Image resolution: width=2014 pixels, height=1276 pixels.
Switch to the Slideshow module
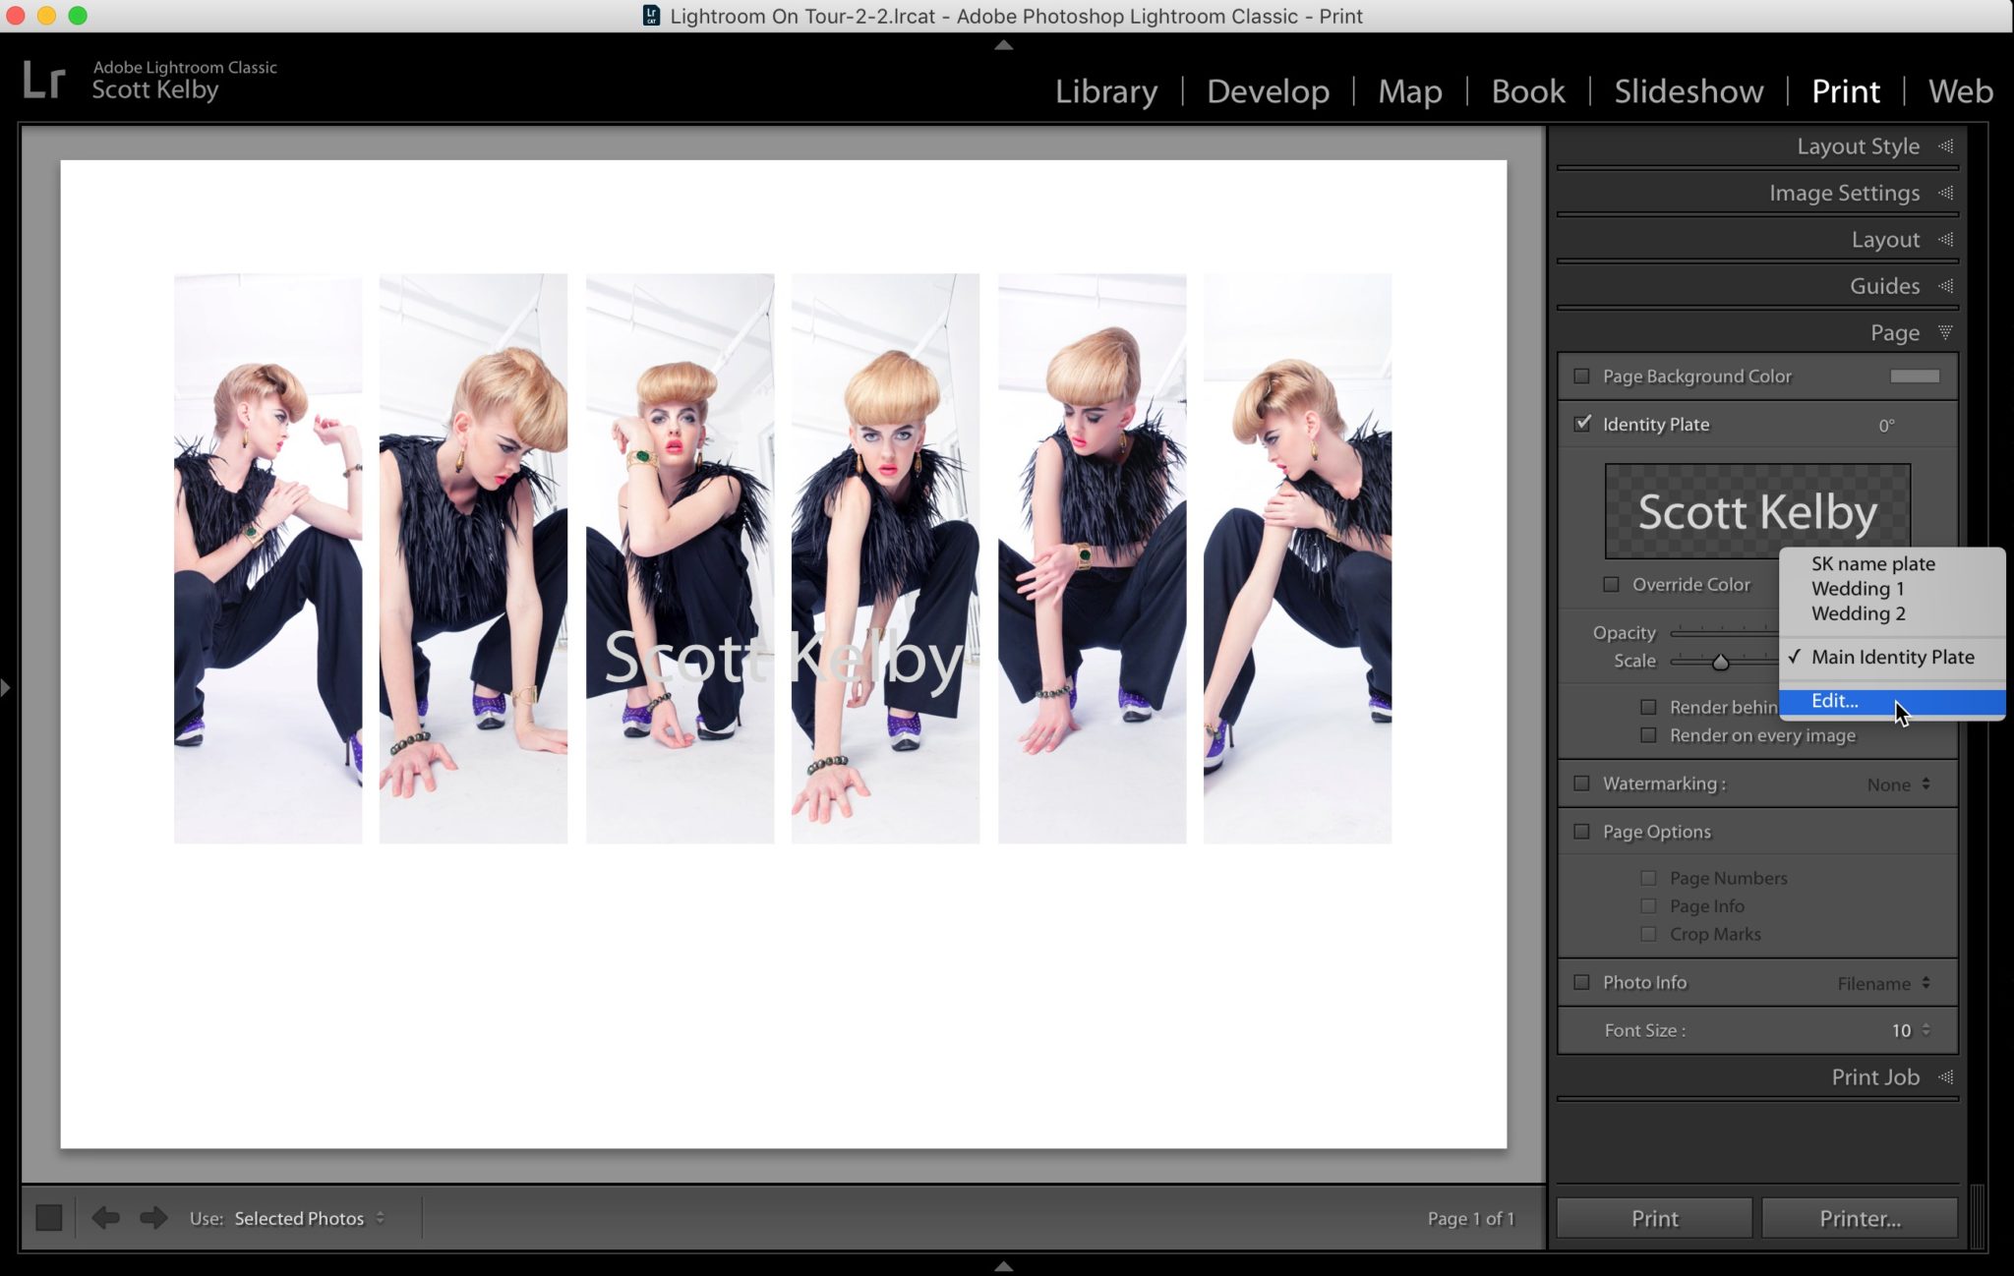pyautogui.click(x=1687, y=90)
